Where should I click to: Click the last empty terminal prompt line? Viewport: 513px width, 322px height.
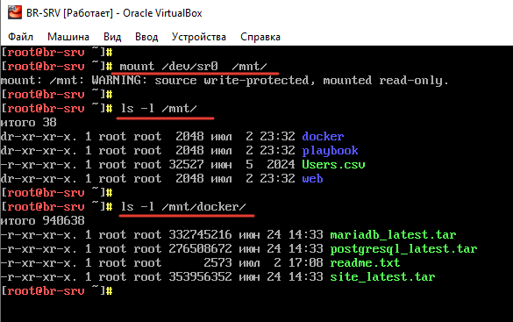(x=57, y=291)
